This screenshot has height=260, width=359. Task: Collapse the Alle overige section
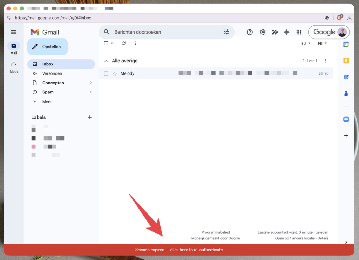coord(106,61)
